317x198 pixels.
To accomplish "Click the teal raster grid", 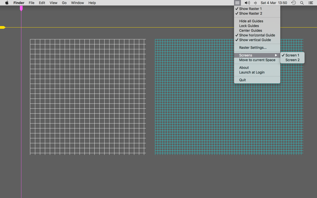I will point(229,97).
